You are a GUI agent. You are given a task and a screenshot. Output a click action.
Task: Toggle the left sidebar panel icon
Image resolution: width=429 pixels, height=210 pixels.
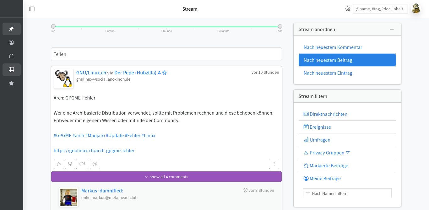pos(32,9)
